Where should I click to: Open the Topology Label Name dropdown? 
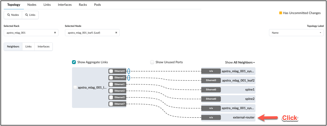tap(296, 33)
